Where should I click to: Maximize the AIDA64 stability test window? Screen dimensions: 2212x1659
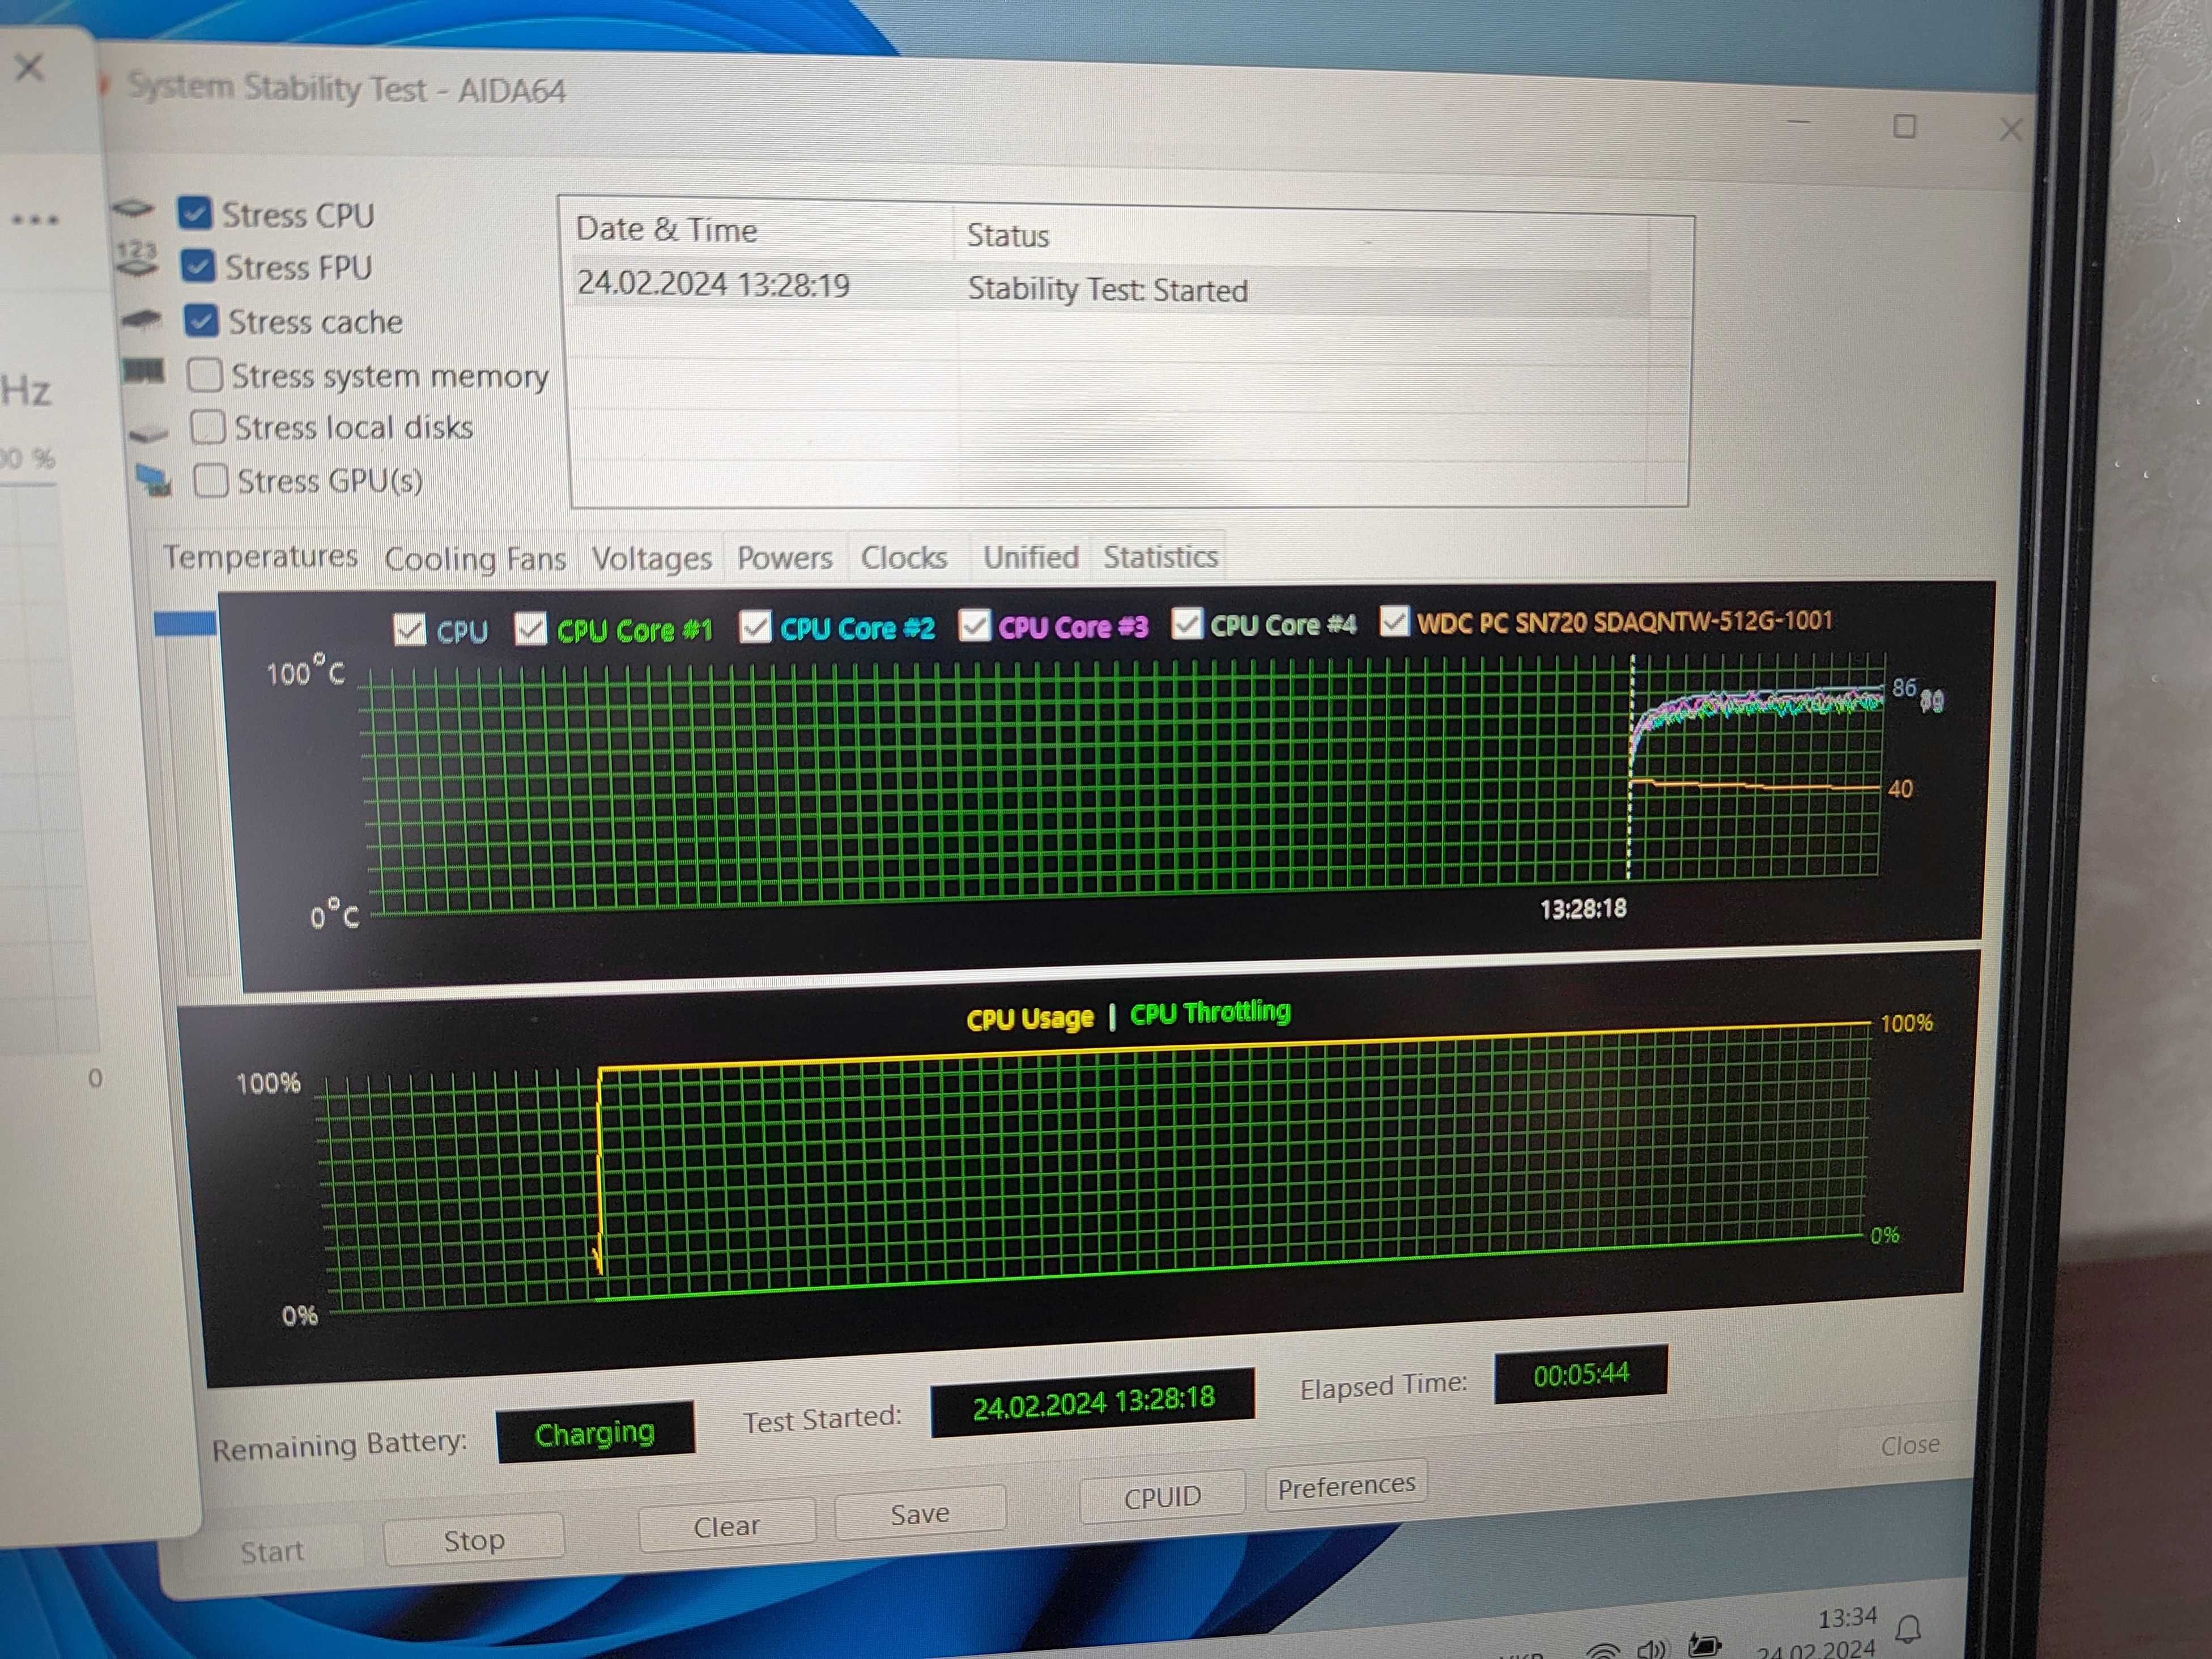click(x=1904, y=127)
